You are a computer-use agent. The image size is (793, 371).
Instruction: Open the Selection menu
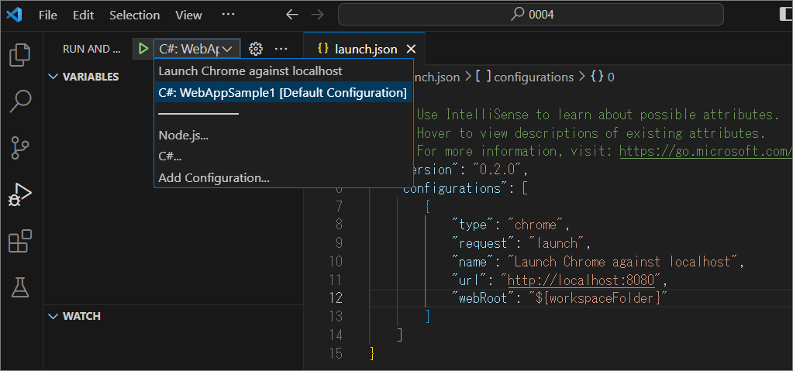(134, 15)
